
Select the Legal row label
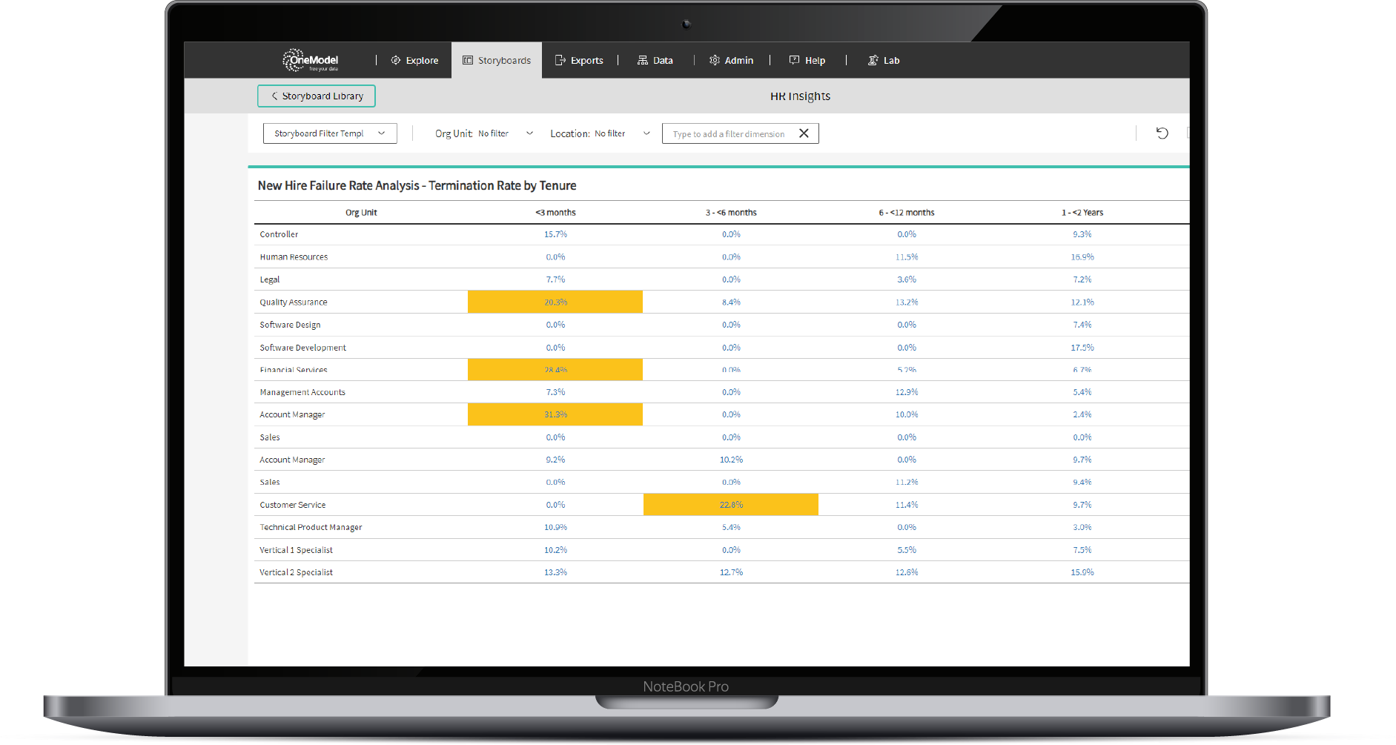pos(270,279)
